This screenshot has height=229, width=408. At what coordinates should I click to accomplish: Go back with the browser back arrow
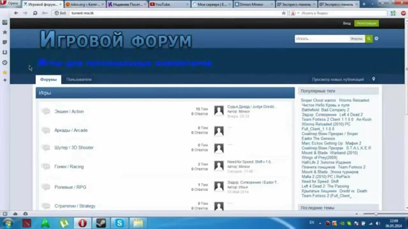16,13
